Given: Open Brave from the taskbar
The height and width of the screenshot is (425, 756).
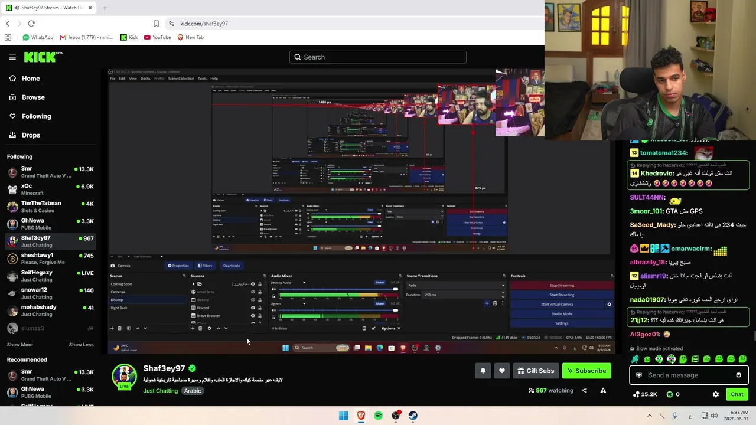Looking at the screenshot, I should tap(361, 416).
